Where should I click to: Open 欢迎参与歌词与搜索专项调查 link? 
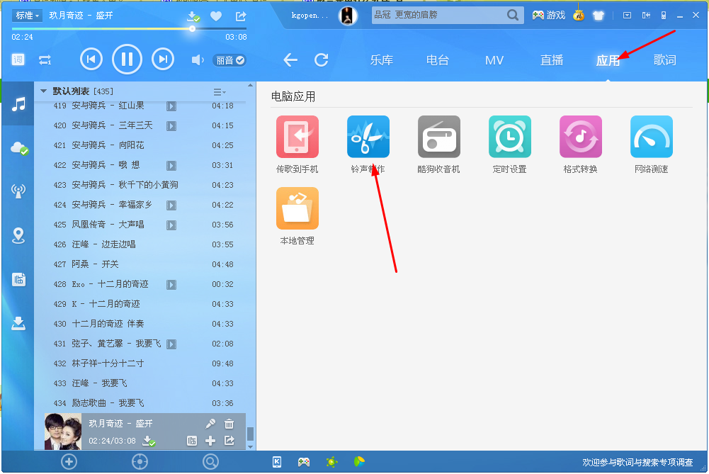pyautogui.click(x=637, y=462)
